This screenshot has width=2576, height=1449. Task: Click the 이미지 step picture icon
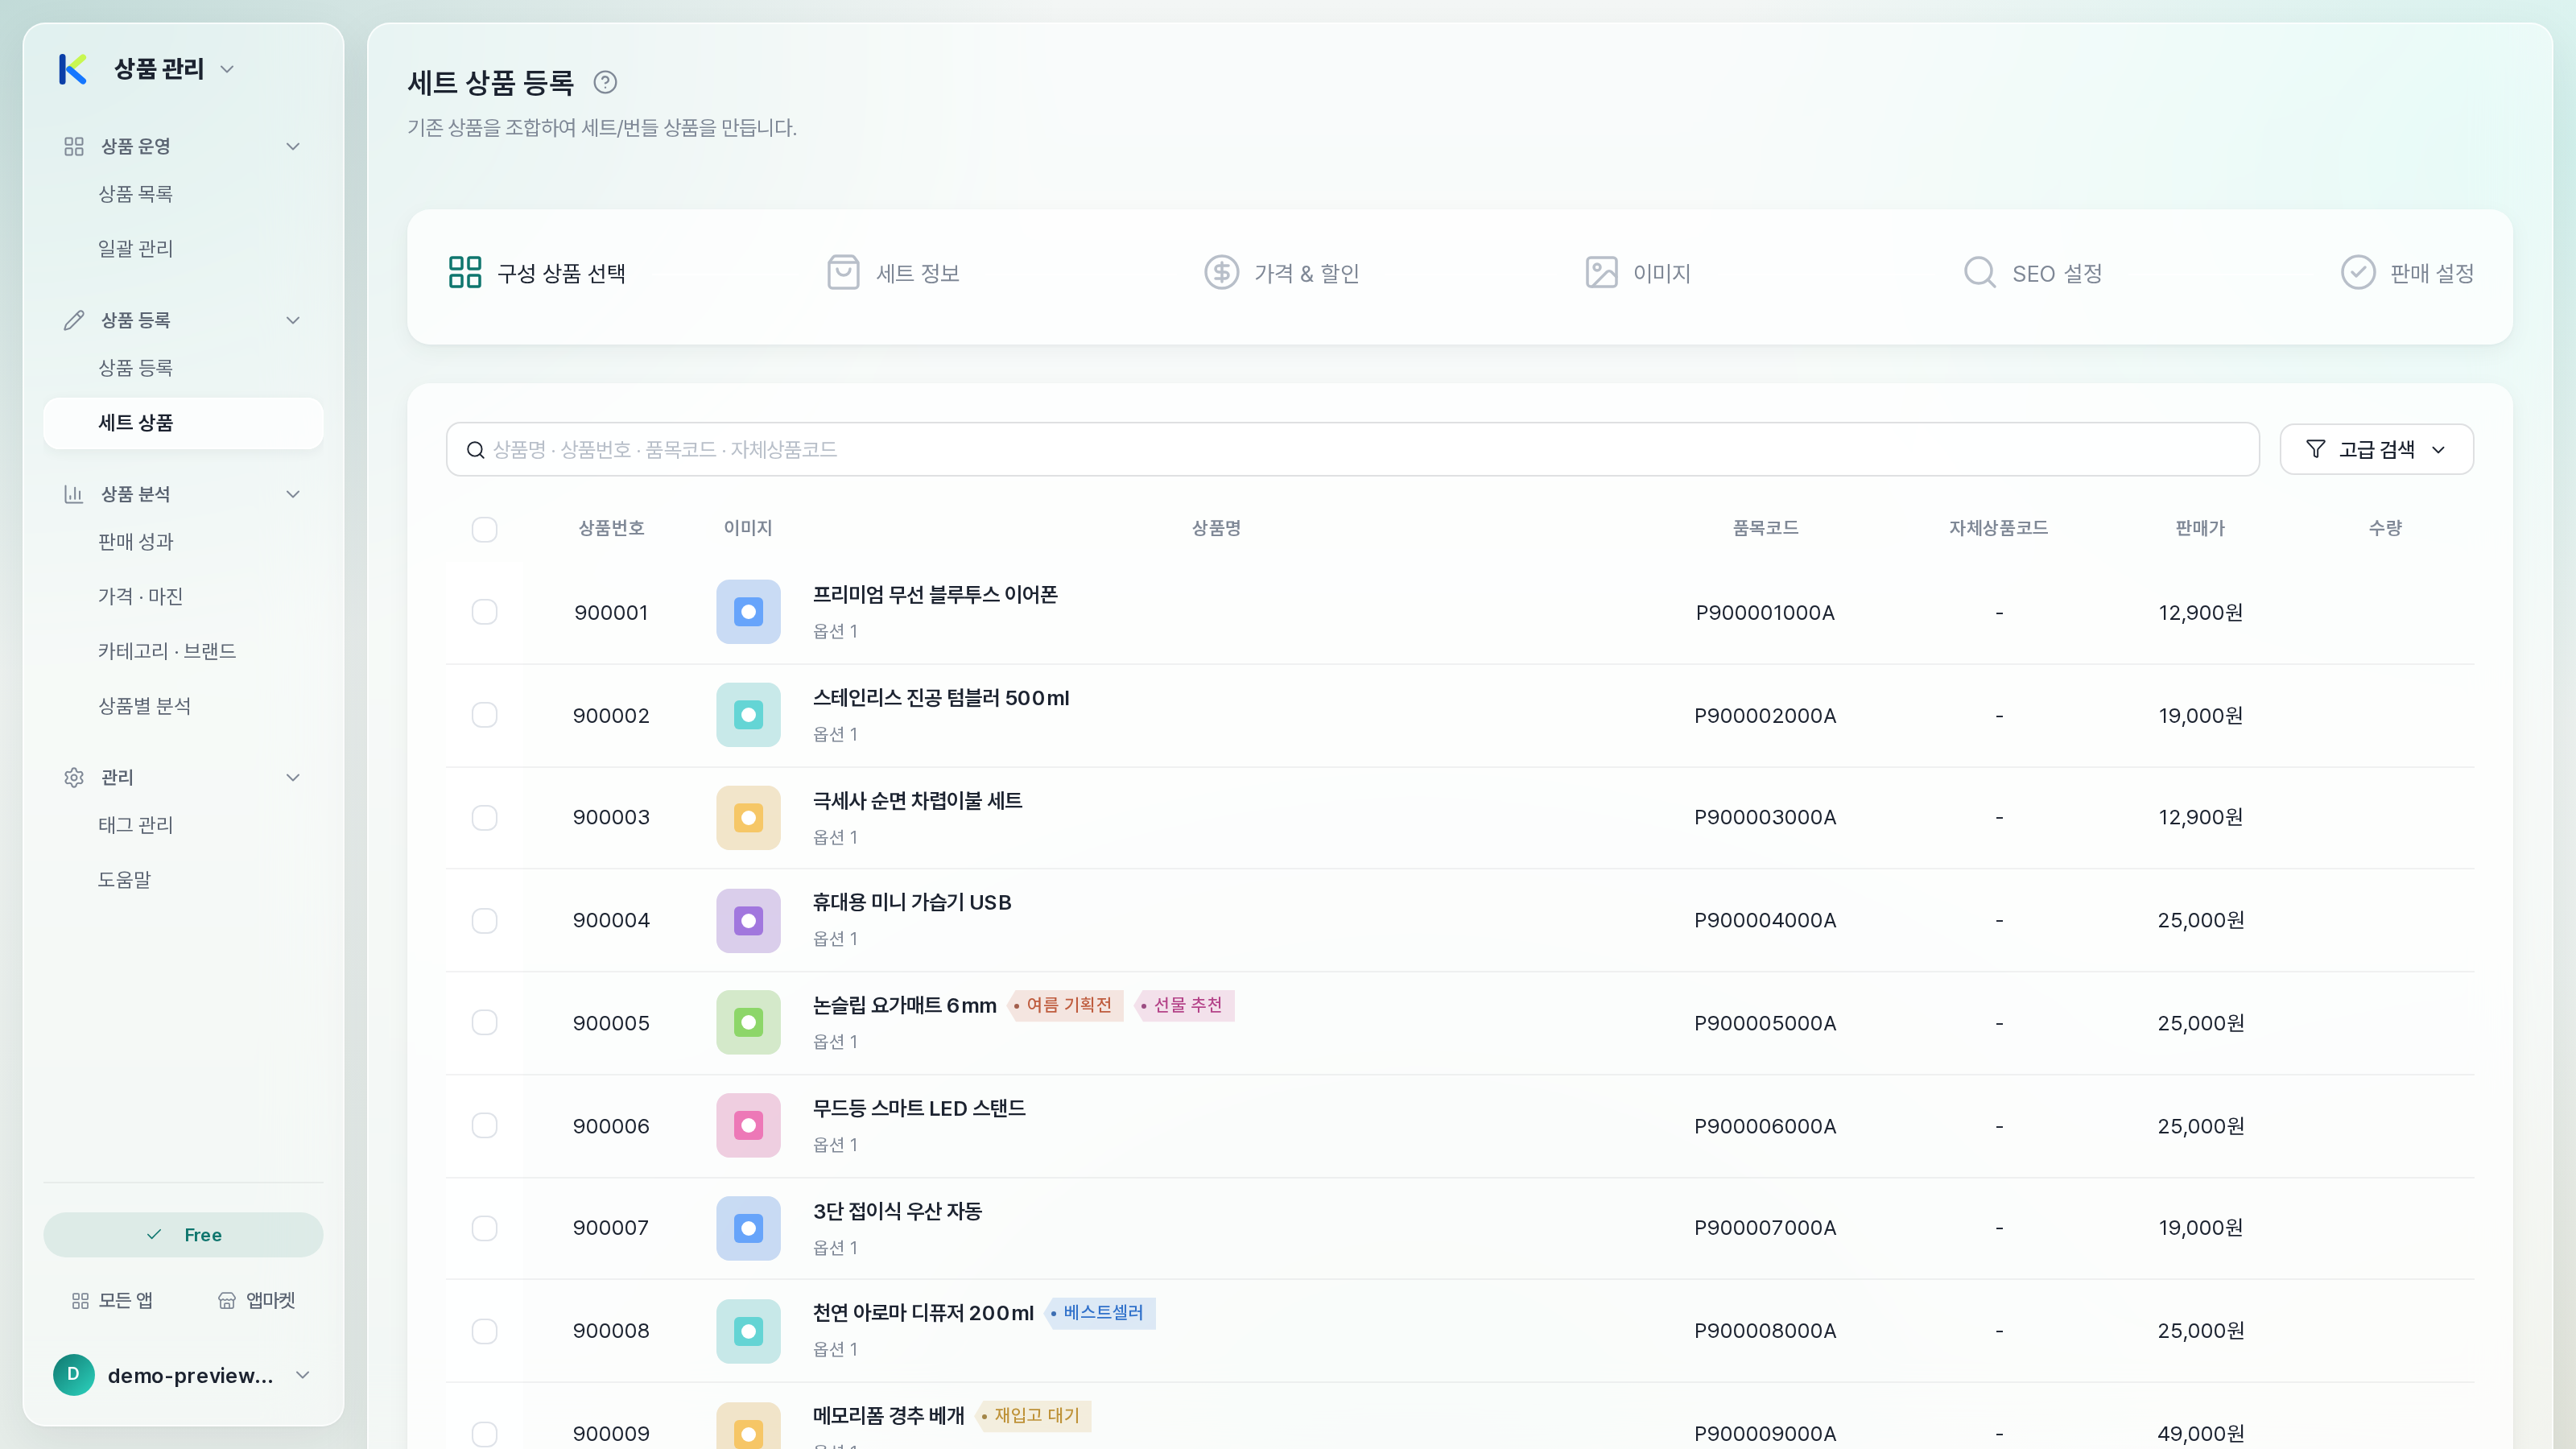pyautogui.click(x=1601, y=272)
